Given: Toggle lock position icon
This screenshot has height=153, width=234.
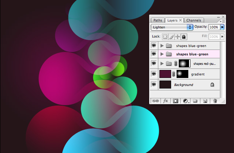Looking at the screenshot, I should pos(177,36).
